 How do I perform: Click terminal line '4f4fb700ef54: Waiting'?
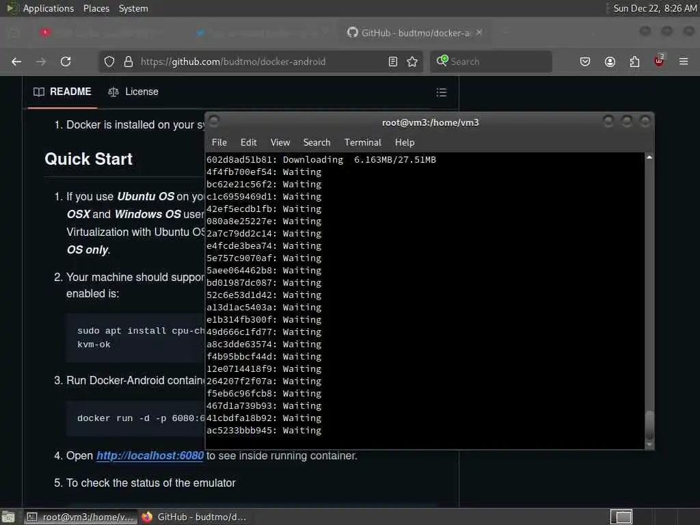[x=263, y=172]
